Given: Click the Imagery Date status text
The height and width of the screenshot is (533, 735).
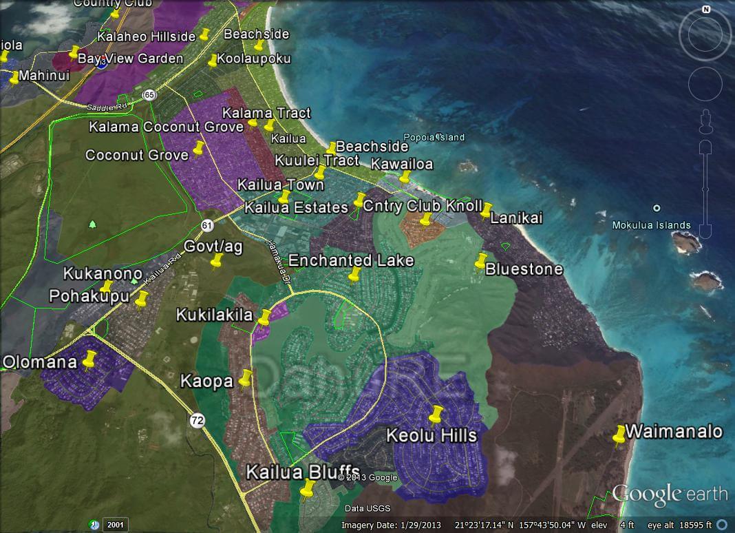Looking at the screenshot, I should pos(391,525).
